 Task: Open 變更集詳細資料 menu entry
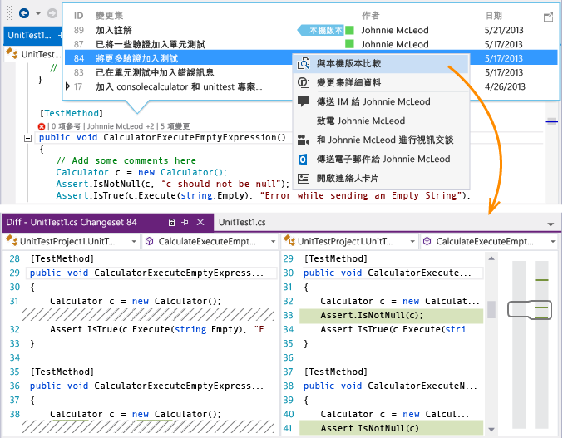pos(382,82)
